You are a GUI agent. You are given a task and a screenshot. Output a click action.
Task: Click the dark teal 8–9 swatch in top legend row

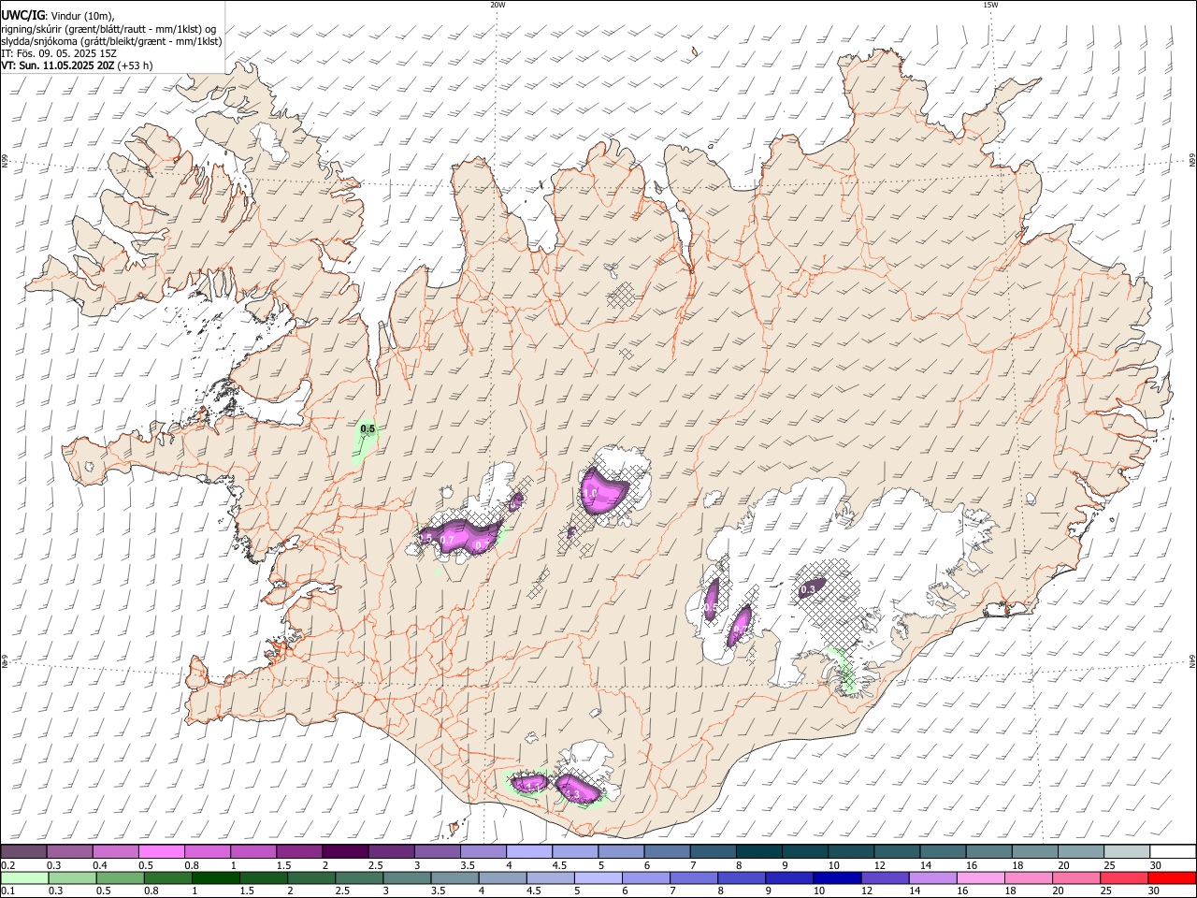point(758,851)
